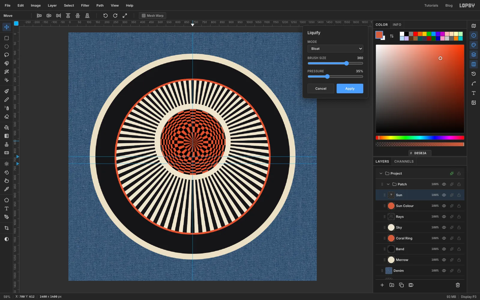Switch to the Info tab
The width and height of the screenshot is (480, 300).
click(x=397, y=25)
